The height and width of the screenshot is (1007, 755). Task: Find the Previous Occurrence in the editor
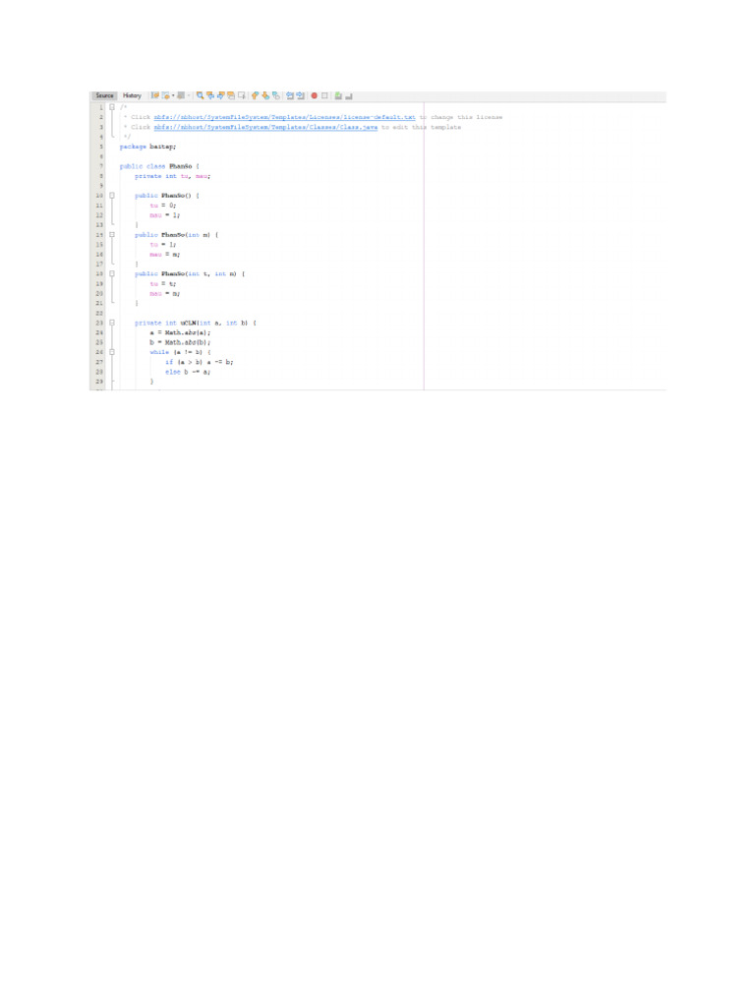click(x=210, y=95)
